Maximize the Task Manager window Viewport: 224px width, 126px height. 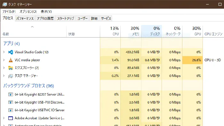tap(220, 4)
